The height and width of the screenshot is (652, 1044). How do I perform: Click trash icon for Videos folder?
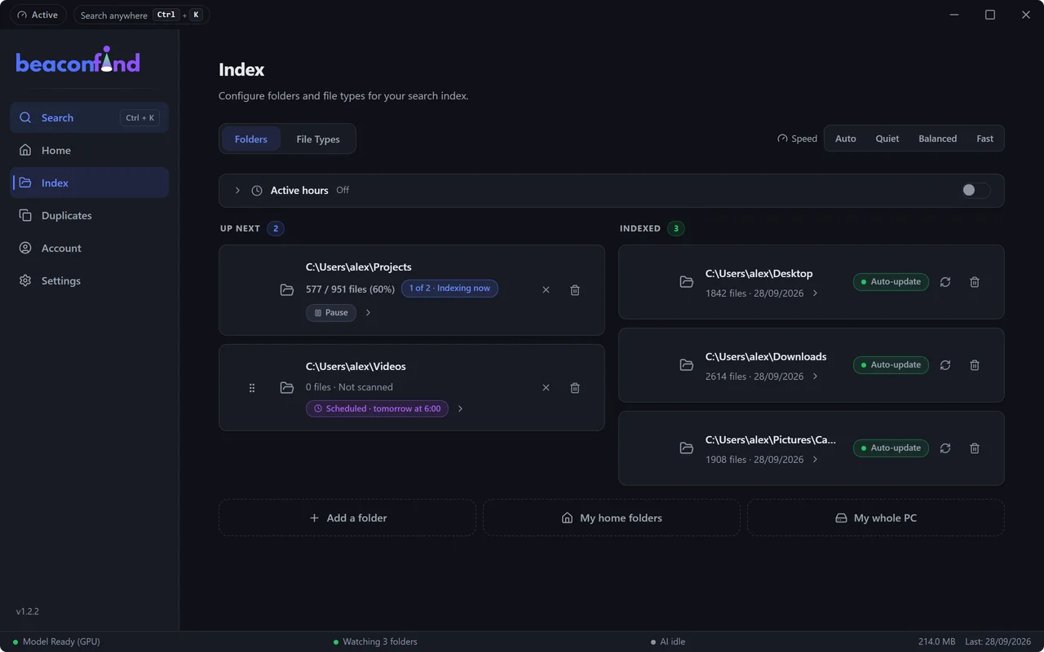click(x=575, y=388)
